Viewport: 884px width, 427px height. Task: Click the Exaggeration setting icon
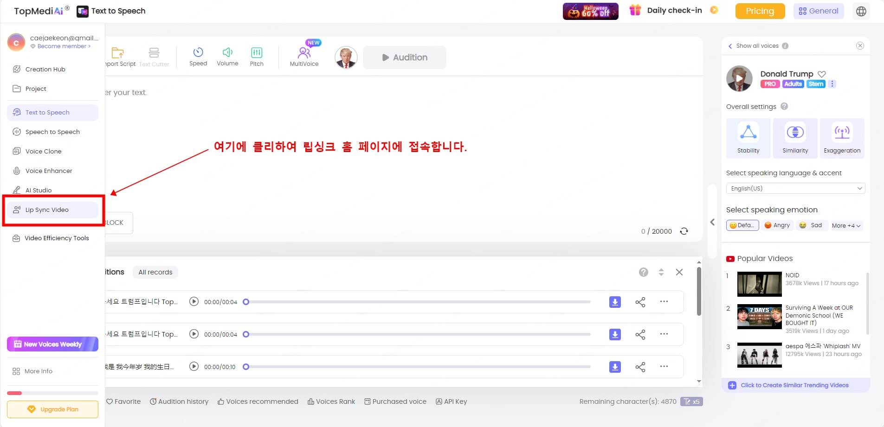[x=842, y=133]
